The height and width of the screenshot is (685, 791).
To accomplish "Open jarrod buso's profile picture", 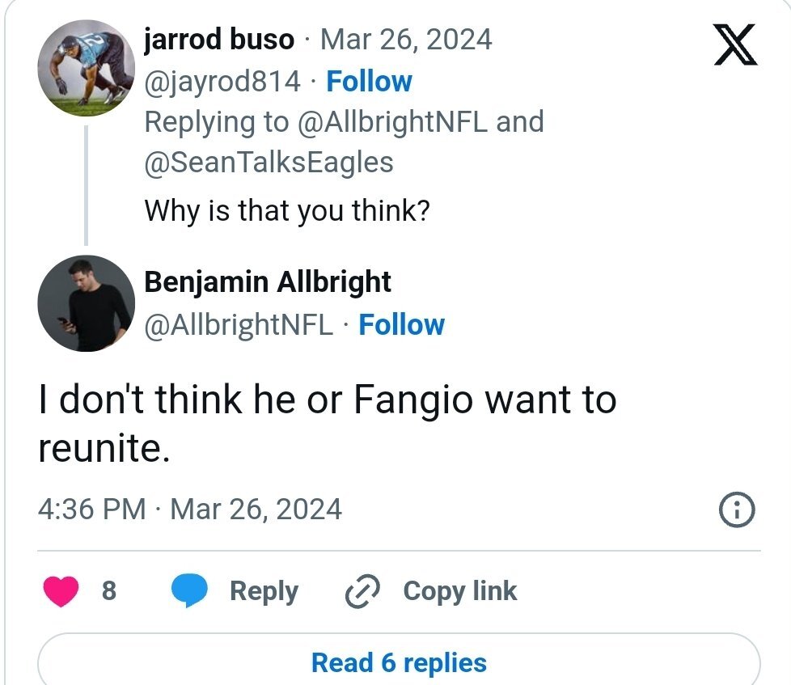I will pyautogui.click(x=86, y=69).
